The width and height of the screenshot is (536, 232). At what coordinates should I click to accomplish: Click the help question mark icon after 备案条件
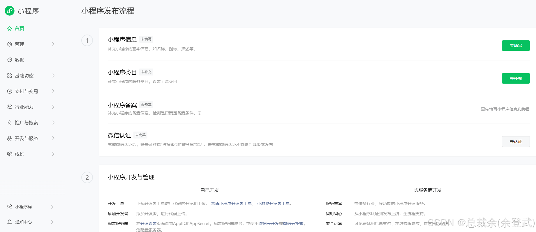click(200, 113)
